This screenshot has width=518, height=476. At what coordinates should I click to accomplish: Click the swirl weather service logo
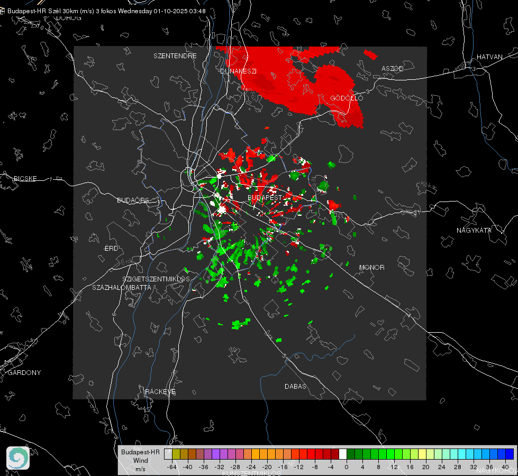(18, 458)
